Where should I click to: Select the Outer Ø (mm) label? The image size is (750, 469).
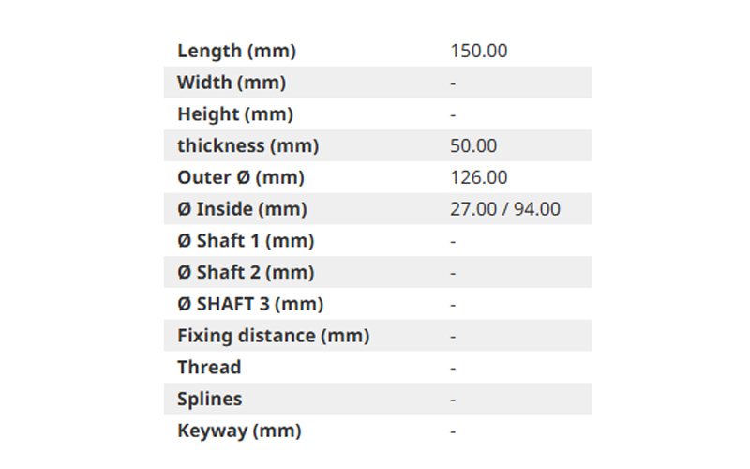[x=241, y=177]
